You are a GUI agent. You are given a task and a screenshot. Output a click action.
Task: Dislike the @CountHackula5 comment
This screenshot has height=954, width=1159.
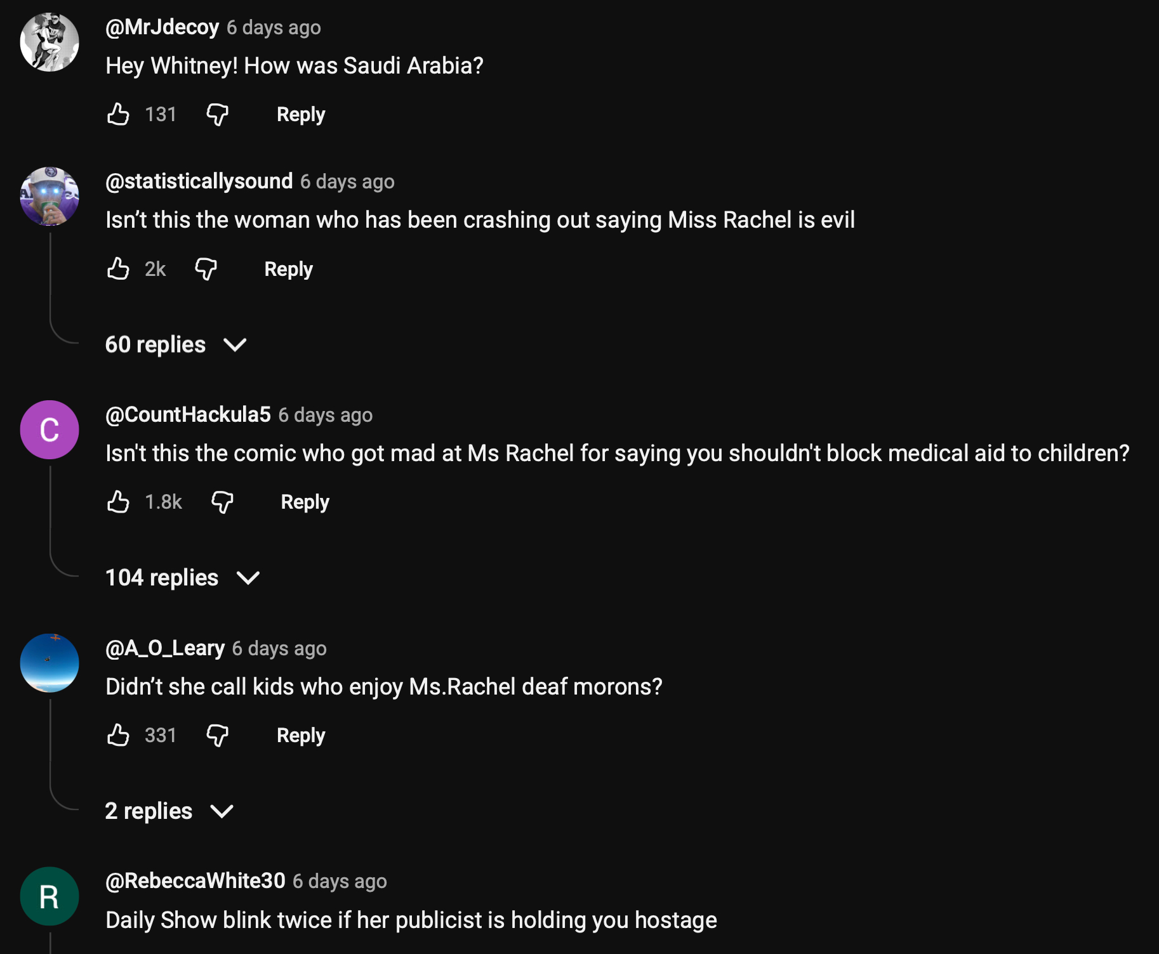222,502
